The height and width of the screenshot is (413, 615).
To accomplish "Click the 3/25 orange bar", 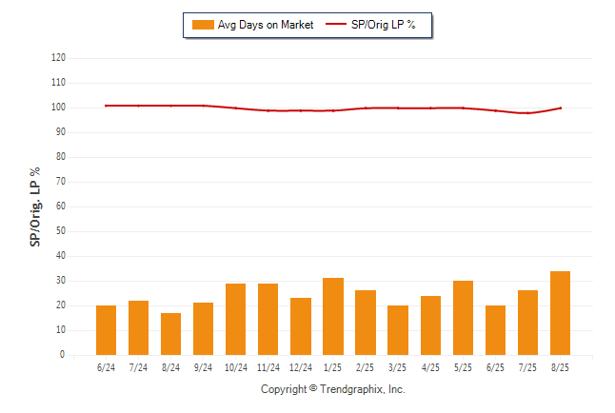I will pyautogui.click(x=398, y=330).
